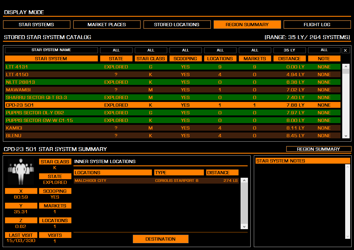This screenshot has width=354, height=250.
Task: Open the Note filter dropdown
Action: (x=324, y=50)
